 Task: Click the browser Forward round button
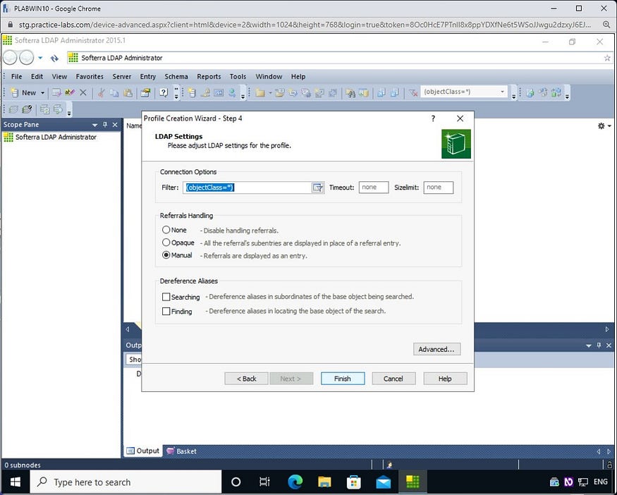point(26,58)
